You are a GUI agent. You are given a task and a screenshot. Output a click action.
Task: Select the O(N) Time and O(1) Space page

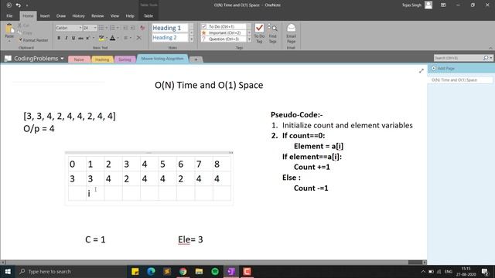[460, 80]
